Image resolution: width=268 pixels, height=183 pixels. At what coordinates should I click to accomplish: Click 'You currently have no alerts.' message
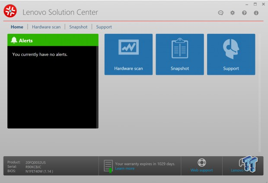point(40,55)
